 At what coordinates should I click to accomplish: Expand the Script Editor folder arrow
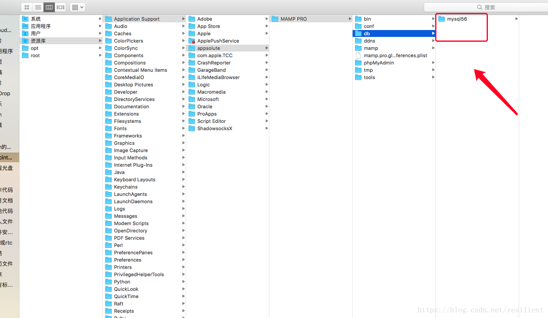click(x=267, y=121)
